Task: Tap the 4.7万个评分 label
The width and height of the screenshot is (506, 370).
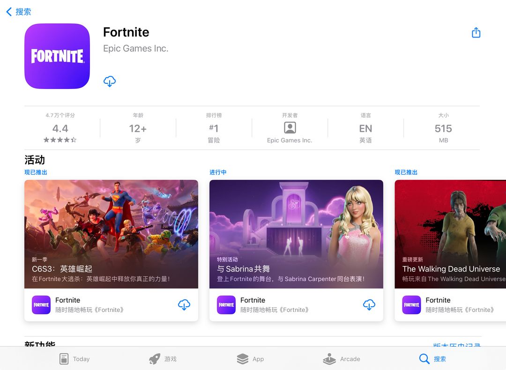Action: coord(60,115)
